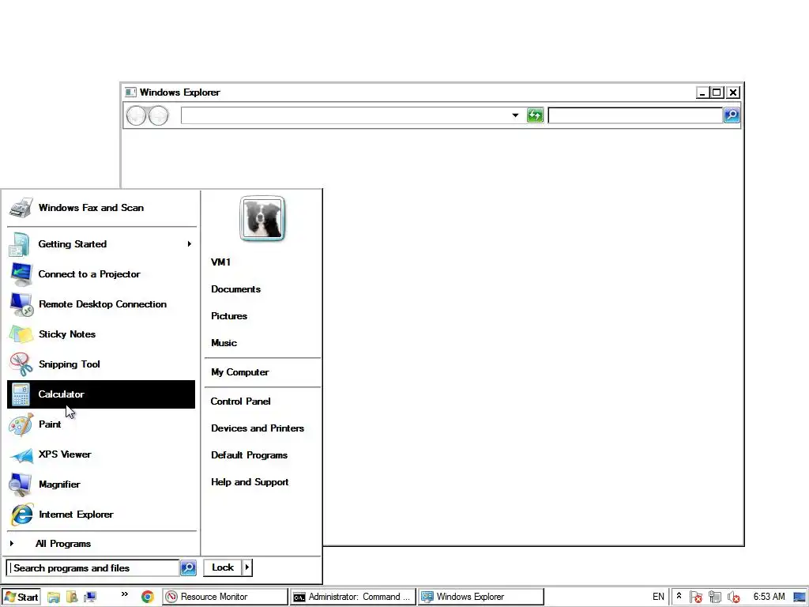Open the Sticky Notes icon
Image resolution: width=809 pixels, height=607 pixels.
coord(21,334)
